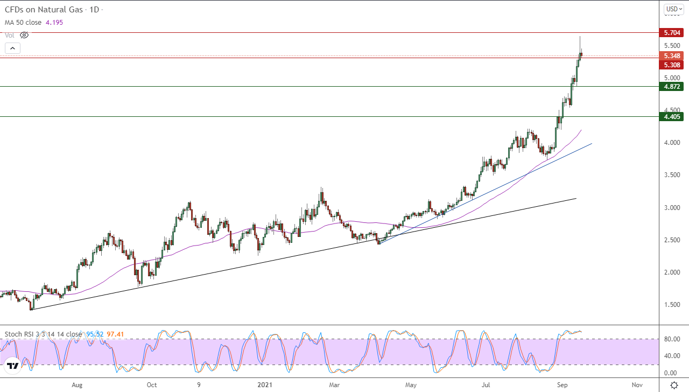
Task: Click the current price label 5.348
Action: pos(672,56)
